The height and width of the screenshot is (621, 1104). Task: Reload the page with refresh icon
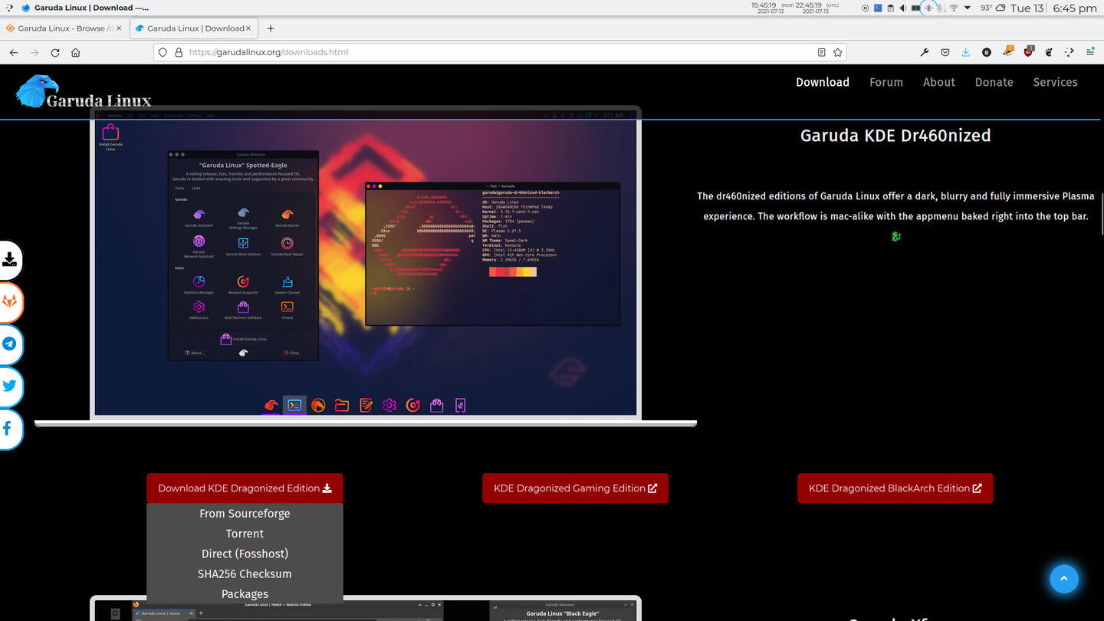point(55,52)
